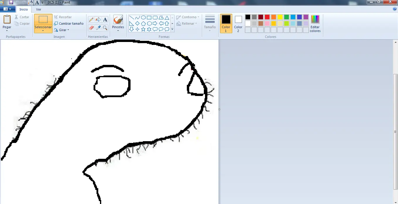Pick the red color swatch
The height and width of the screenshot is (204, 398).
point(267,17)
